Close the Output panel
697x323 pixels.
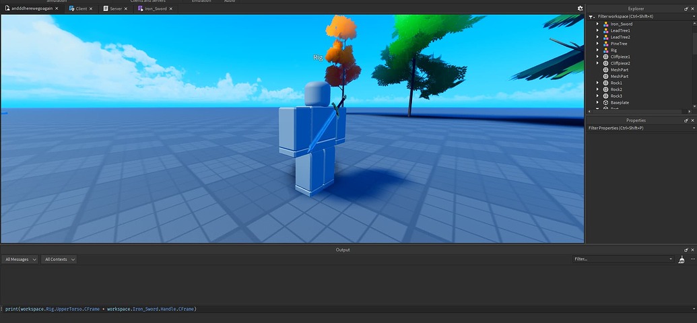tap(692, 250)
